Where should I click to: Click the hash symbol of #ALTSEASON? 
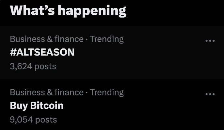13,52
